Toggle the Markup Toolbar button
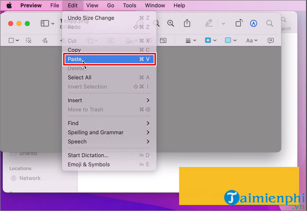Viewport: 307px width, 211px height. (x=254, y=23)
